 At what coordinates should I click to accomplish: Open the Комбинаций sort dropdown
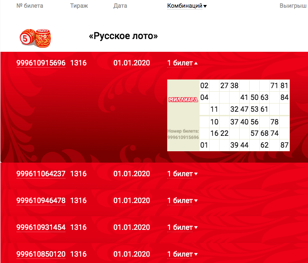[x=187, y=6]
